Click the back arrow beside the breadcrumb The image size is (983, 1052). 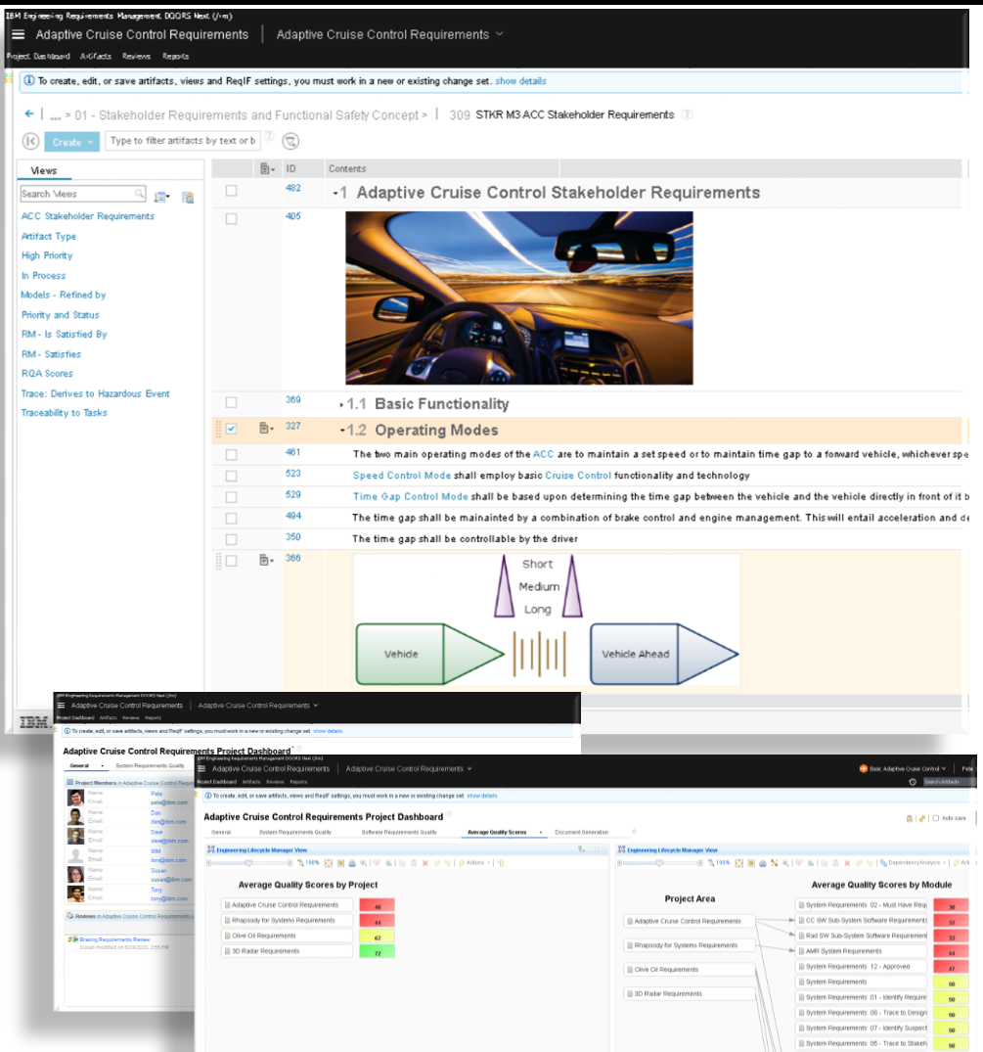[x=28, y=114]
